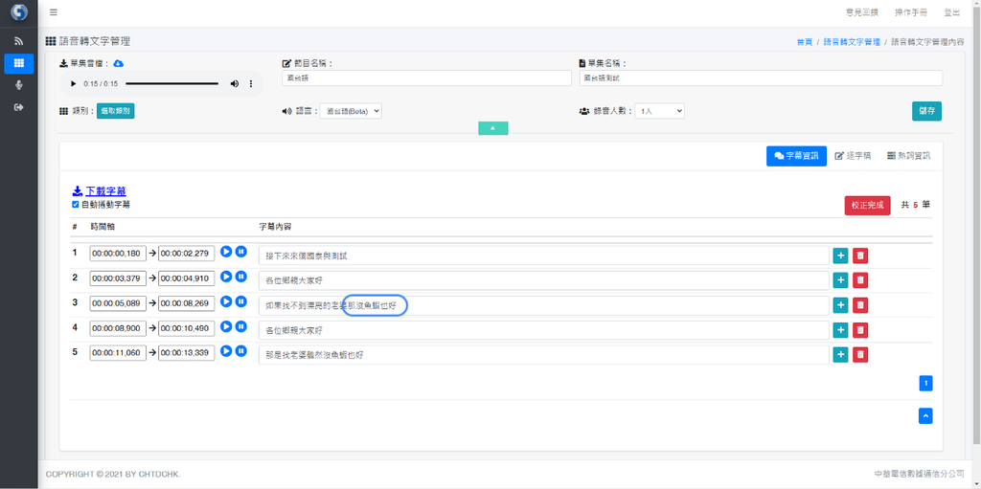Edit start time 00:00:11,060 field
The width and height of the screenshot is (981, 489).
118,353
